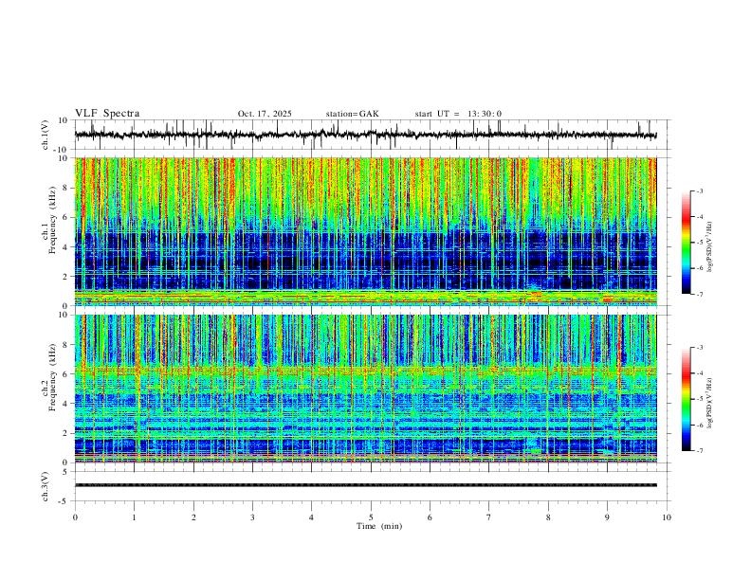Click the "-7" tick on ch.1 color bar
The width and height of the screenshot is (751, 580).
coord(699,294)
